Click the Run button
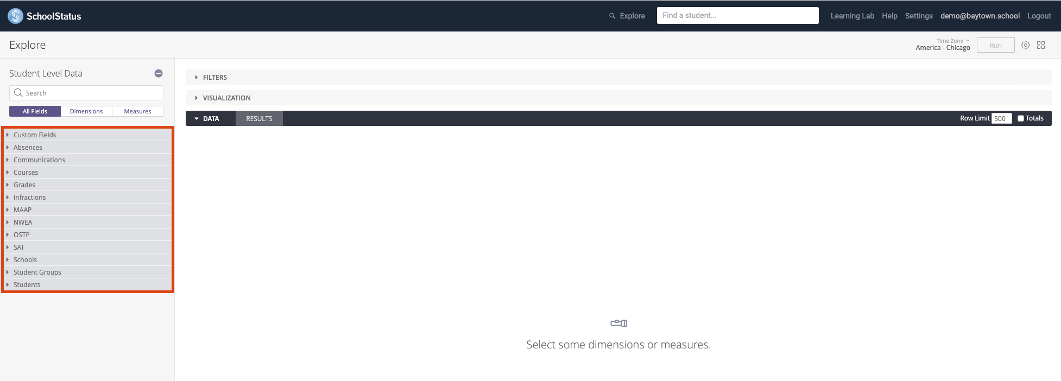This screenshot has width=1061, height=381. (x=996, y=45)
